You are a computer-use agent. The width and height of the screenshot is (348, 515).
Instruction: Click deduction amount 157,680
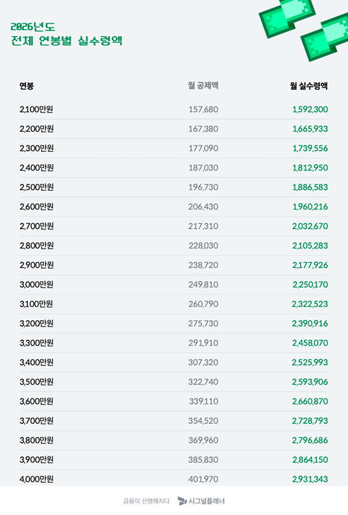pos(203,110)
